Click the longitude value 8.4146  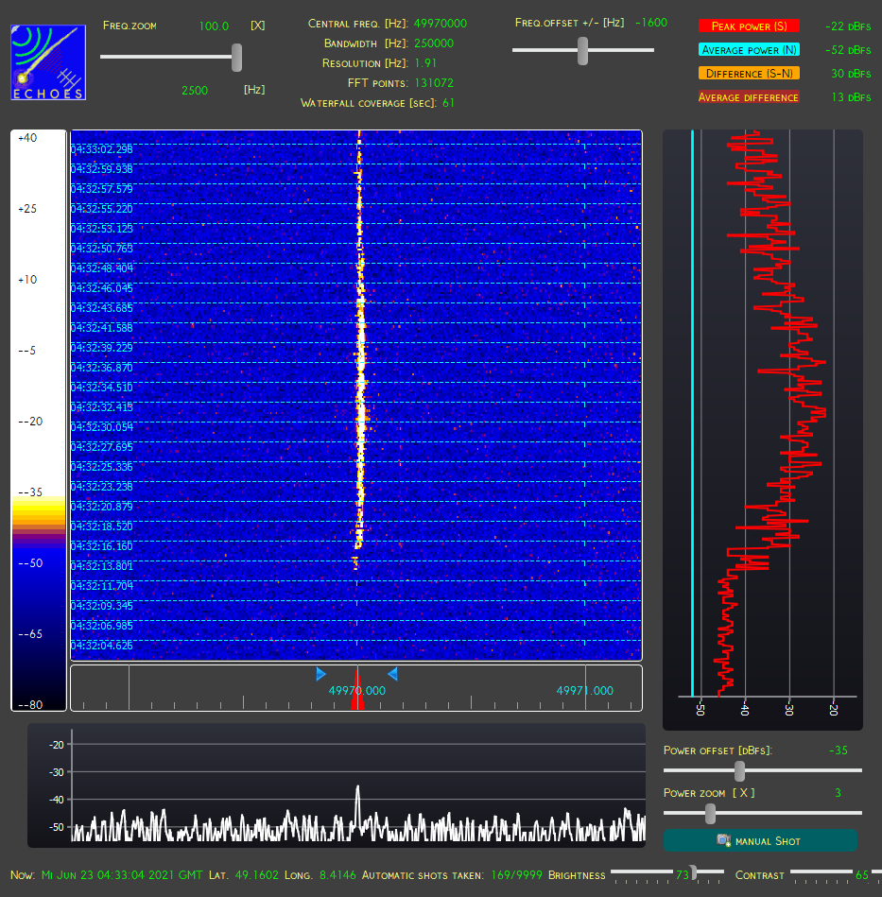(x=337, y=875)
